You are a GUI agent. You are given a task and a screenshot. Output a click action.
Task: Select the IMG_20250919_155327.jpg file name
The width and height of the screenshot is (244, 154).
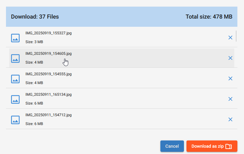pyautogui.click(x=48, y=33)
